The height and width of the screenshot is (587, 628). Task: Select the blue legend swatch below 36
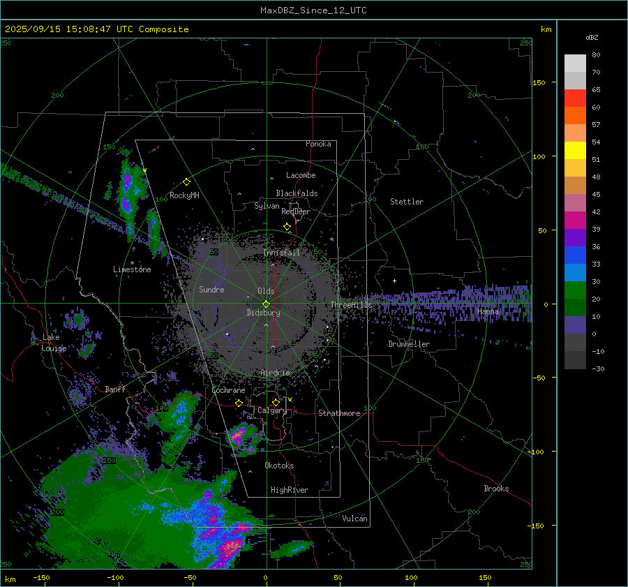(x=575, y=255)
